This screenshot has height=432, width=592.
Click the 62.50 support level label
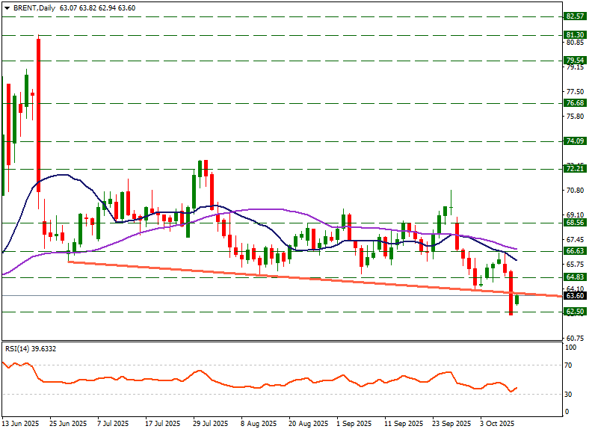(x=574, y=312)
